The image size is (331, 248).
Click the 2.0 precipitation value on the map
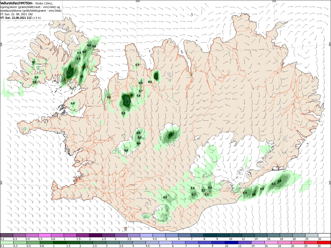[156, 78]
